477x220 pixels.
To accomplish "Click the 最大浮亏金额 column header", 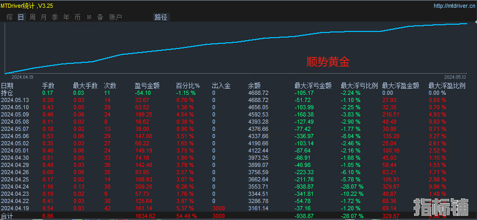I will [x=313, y=86].
